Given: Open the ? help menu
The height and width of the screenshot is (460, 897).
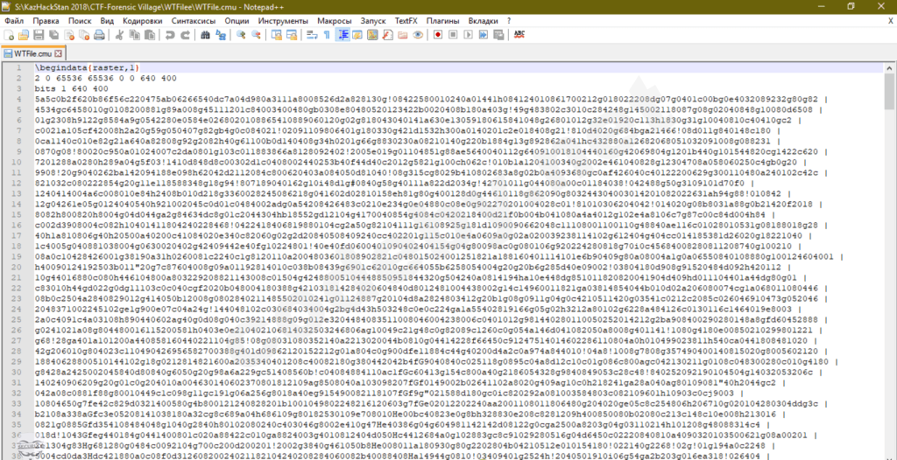Looking at the screenshot, I should (509, 21).
